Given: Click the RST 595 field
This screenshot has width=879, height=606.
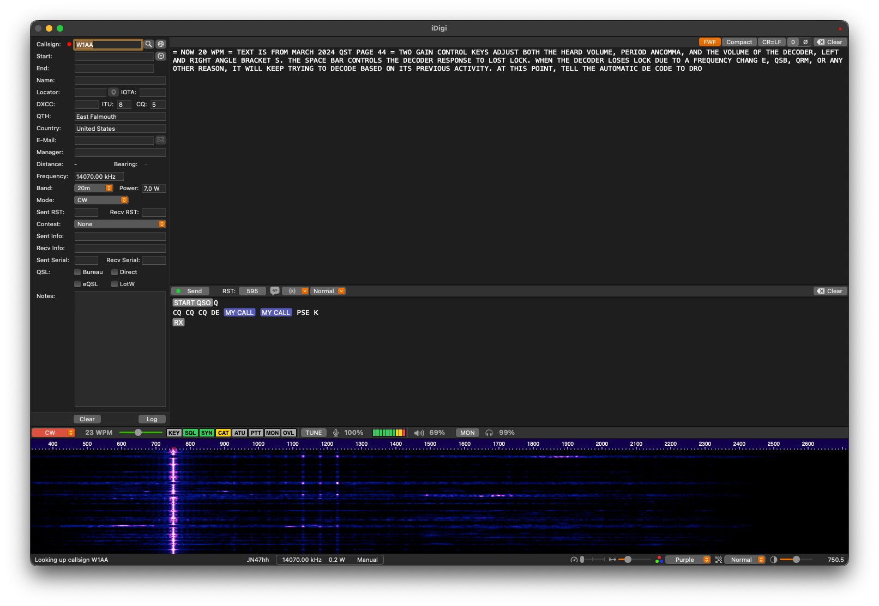Looking at the screenshot, I should [x=252, y=291].
